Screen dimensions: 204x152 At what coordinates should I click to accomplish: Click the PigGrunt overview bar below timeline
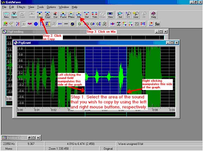click(x=96, y=115)
